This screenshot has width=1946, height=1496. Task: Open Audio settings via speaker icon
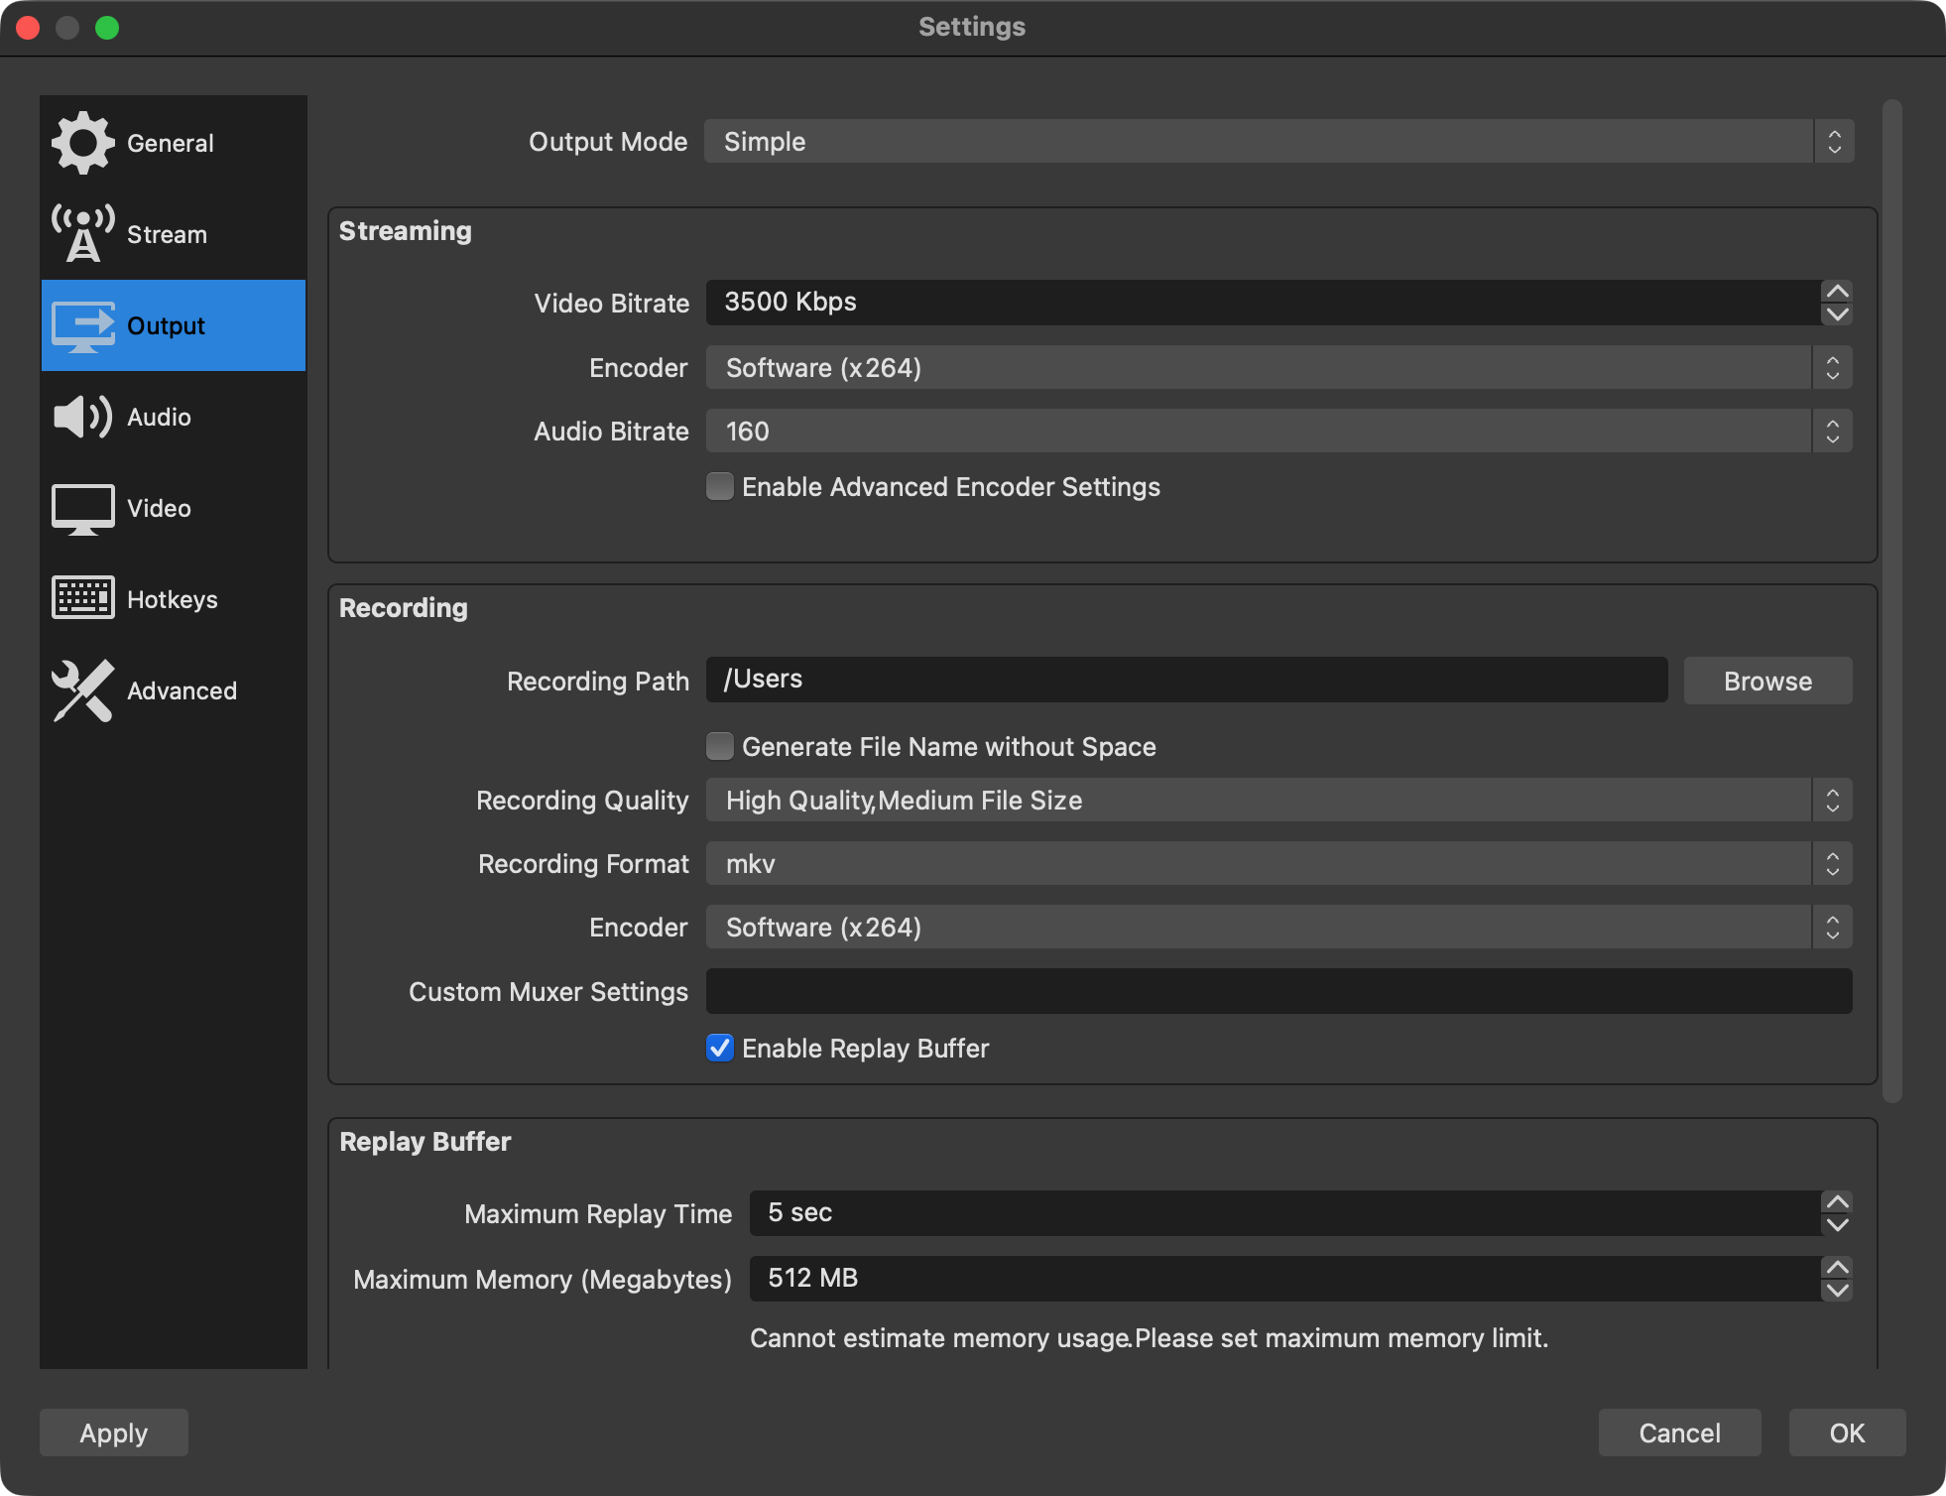(x=83, y=417)
